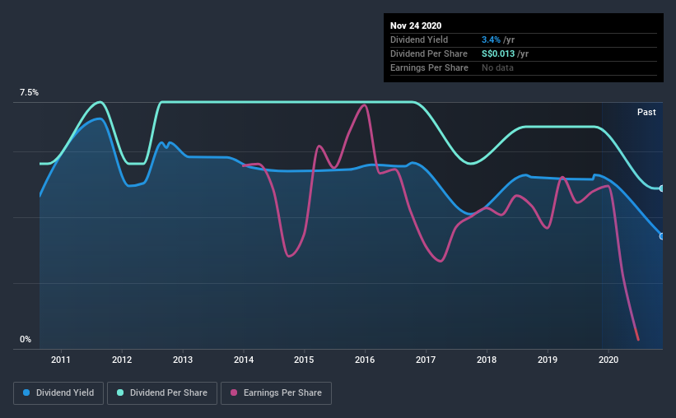Click the Nov 24 2020 tooltip date
Image resolution: width=676 pixels, height=418 pixels.
416,26
